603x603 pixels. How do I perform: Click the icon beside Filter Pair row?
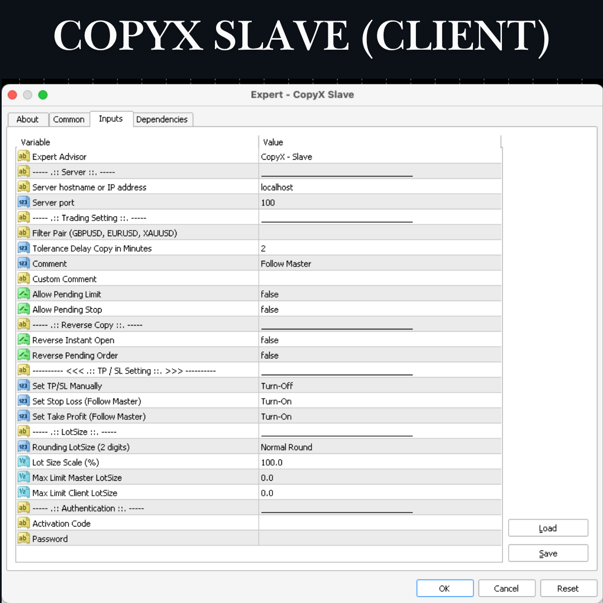(23, 233)
